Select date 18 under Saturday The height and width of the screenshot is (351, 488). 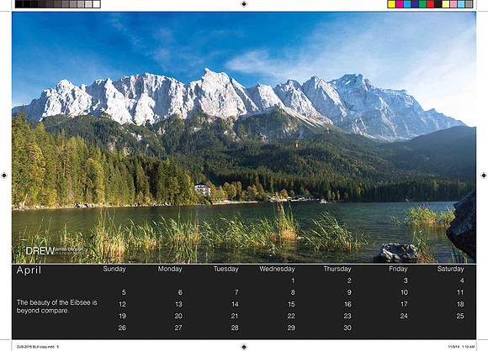[x=460, y=305]
